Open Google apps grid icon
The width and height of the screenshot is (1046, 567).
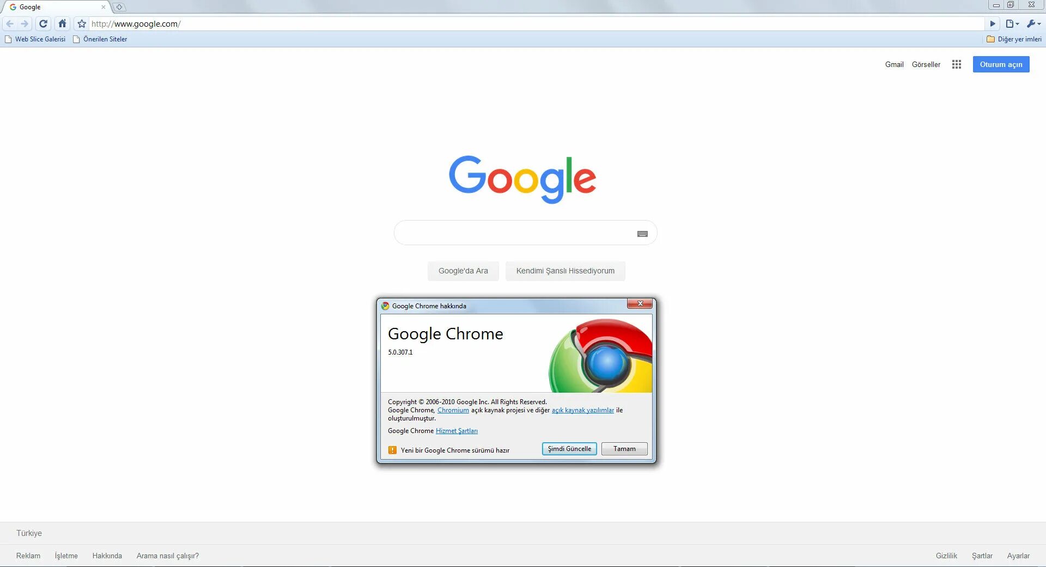pyautogui.click(x=957, y=64)
